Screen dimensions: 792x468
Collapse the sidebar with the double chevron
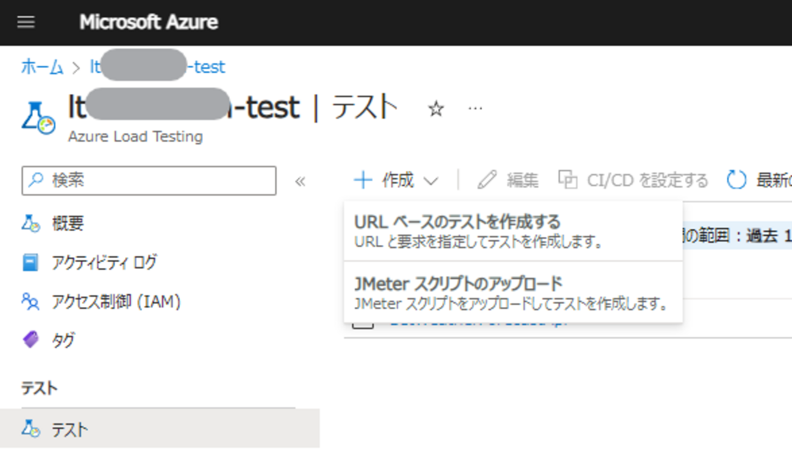tap(300, 181)
